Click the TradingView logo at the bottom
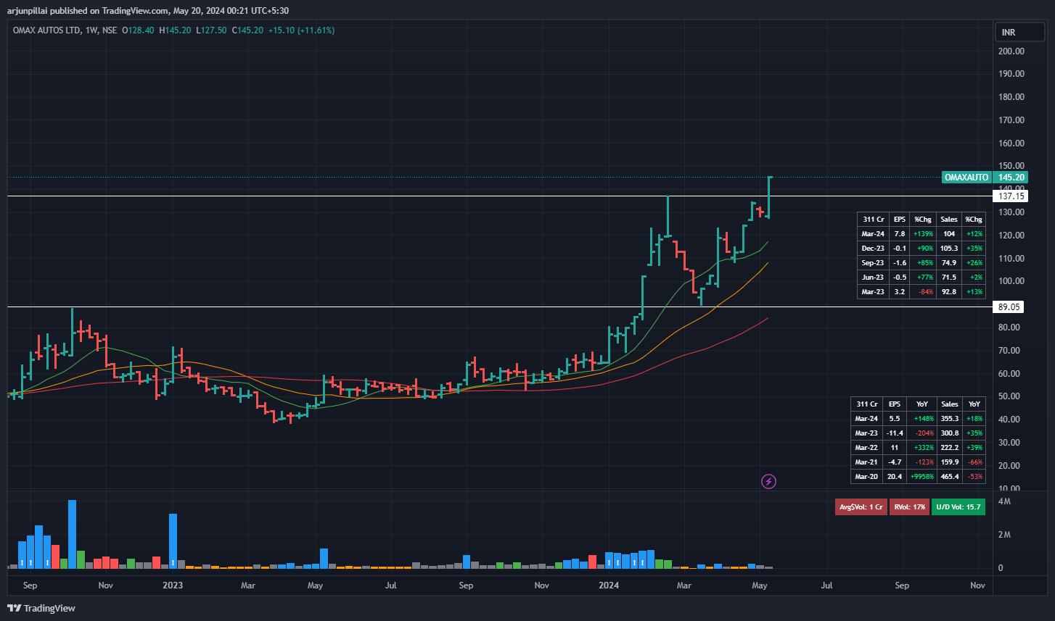 pos(41,608)
